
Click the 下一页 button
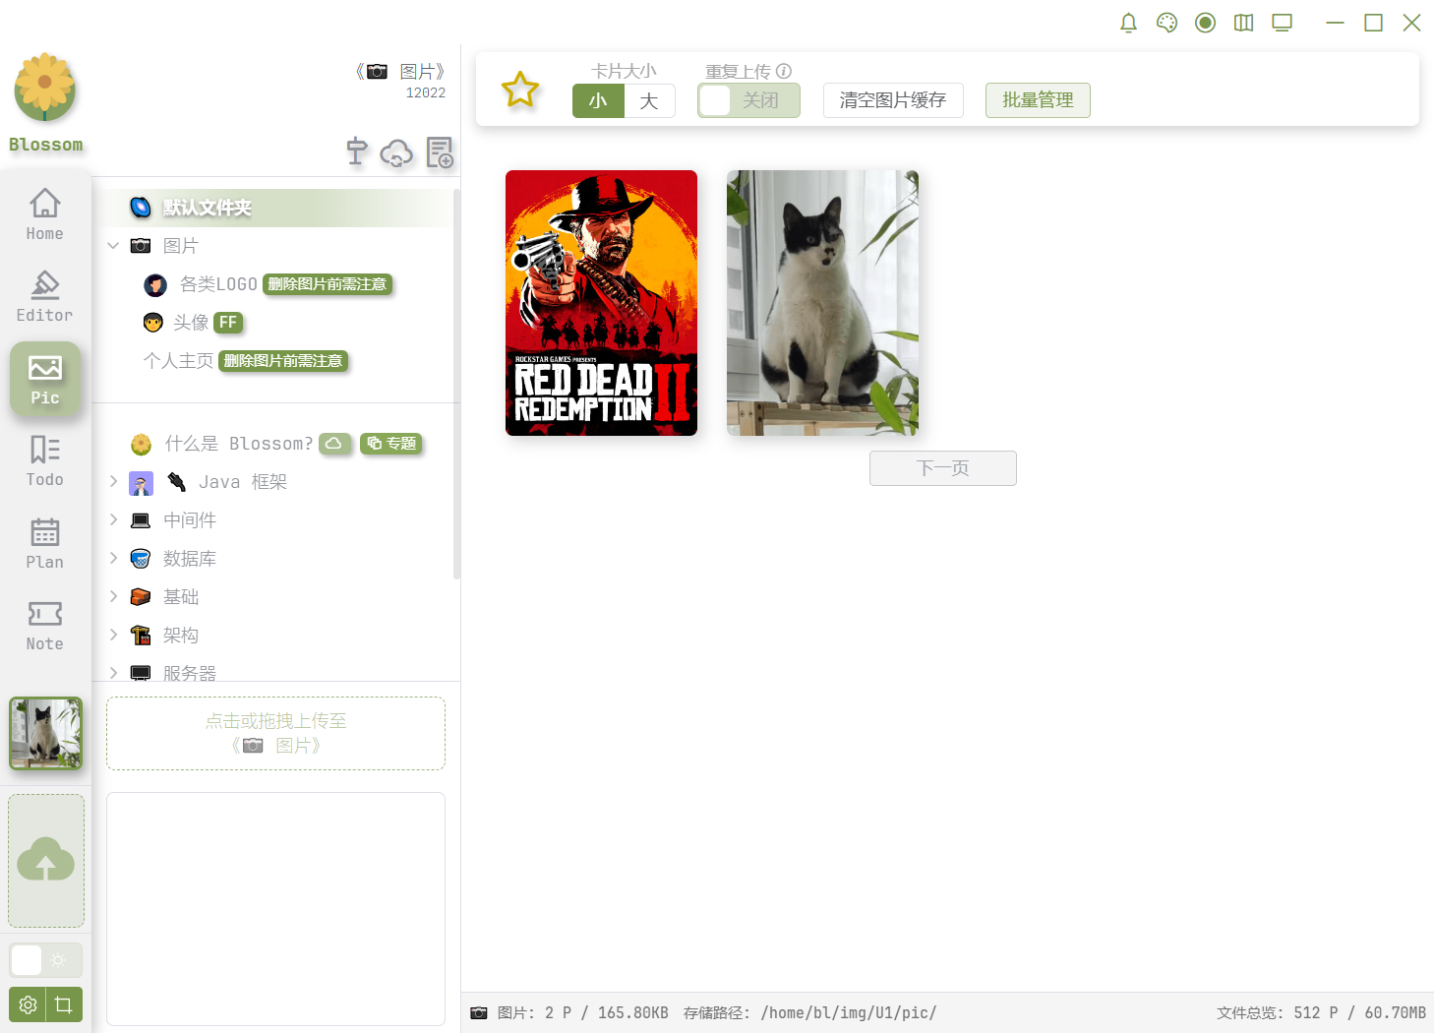[943, 468]
